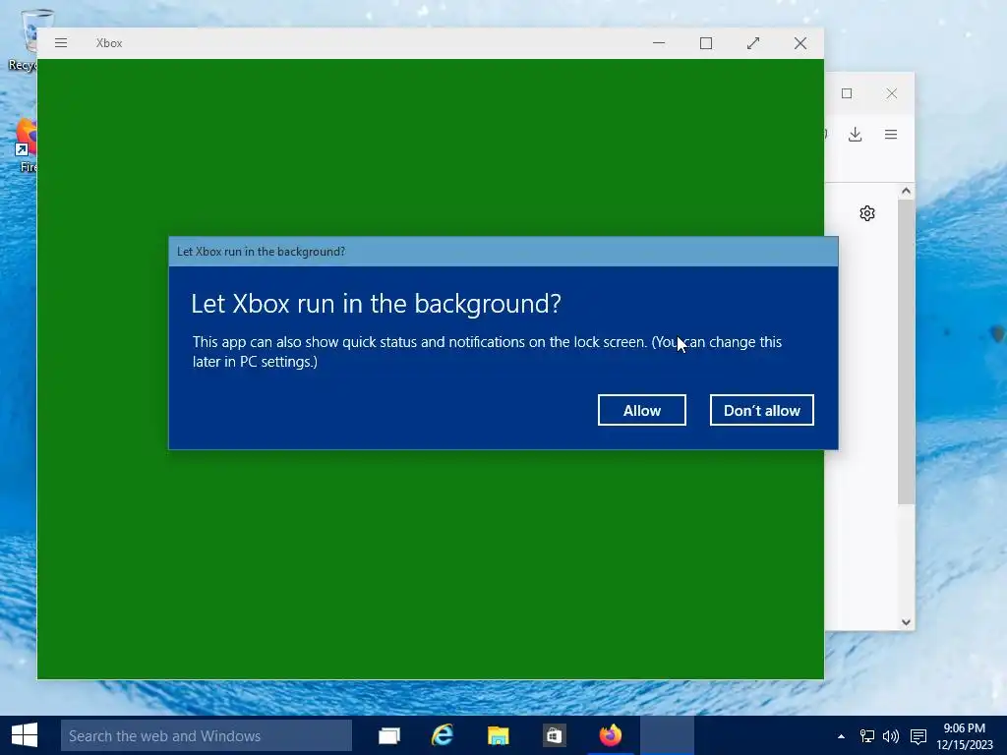Show hidden system tray icons
The width and height of the screenshot is (1007, 755).
[841, 736]
